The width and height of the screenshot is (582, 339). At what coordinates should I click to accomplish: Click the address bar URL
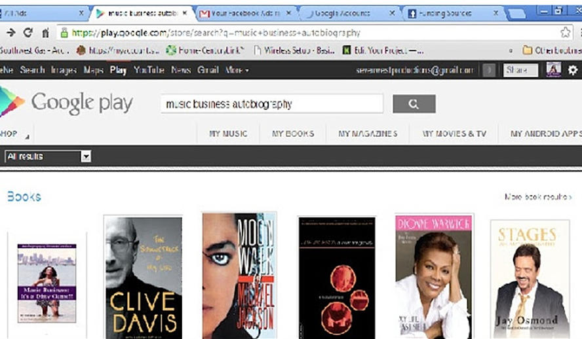click(x=216, y=33)
